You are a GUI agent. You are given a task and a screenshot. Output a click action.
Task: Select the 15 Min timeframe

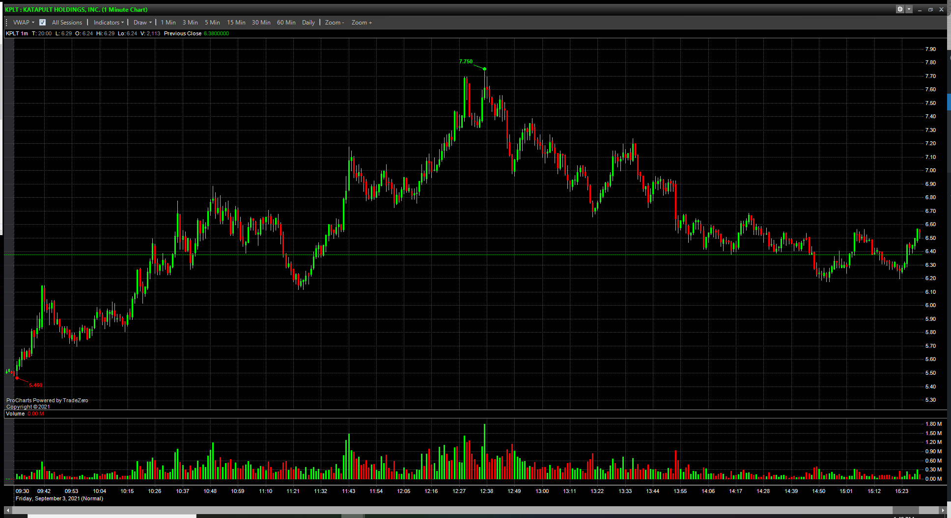(236, 23)
